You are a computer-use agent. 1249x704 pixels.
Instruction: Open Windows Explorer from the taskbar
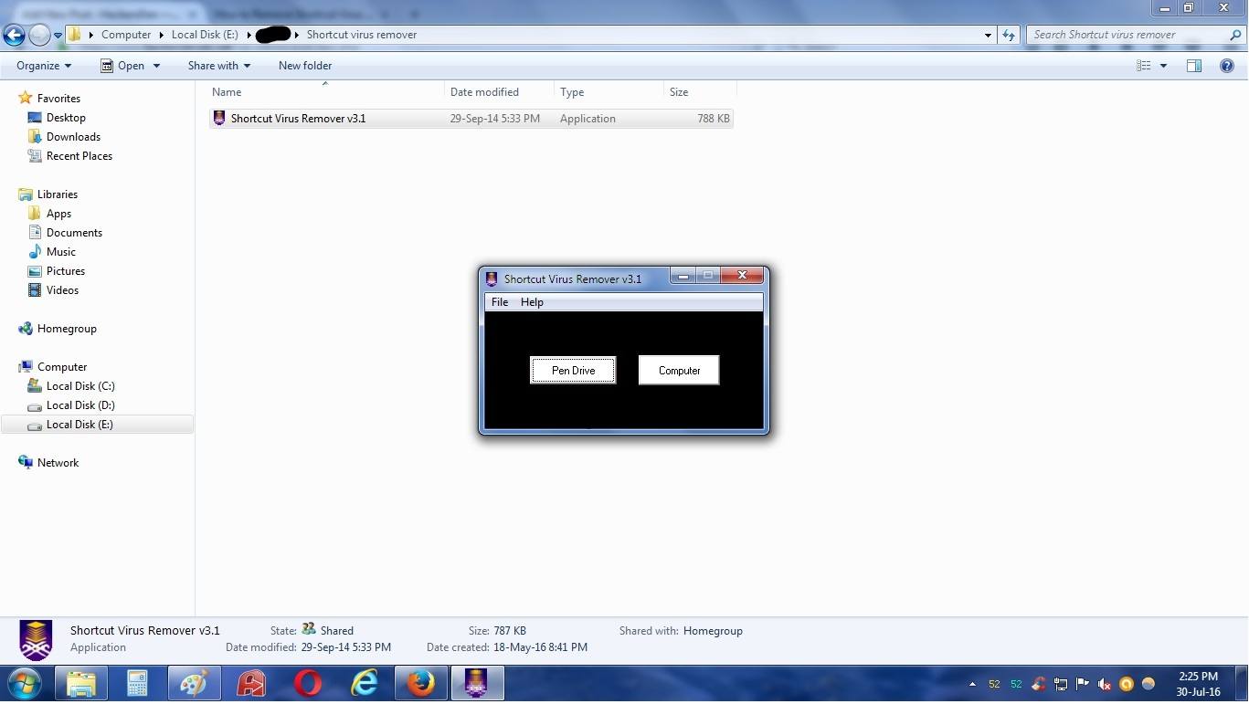(81, 683)
